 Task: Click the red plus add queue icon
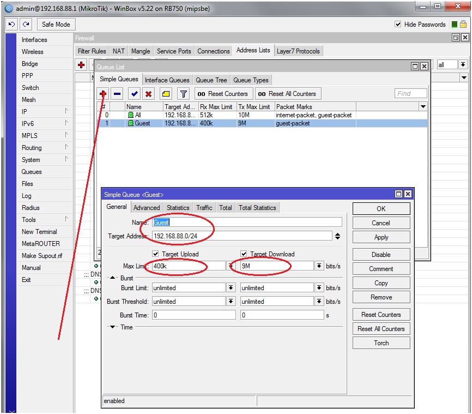pos(102,94)
